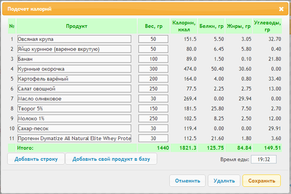The height and width of the screenshot is (194, 291).
Task: Click protein value 25.80 for Творог
Action: pyautogui.click(x=217, y=109)
